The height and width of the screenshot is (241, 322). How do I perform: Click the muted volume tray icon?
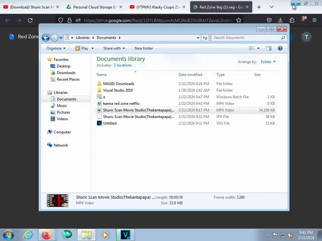[290, 235]
